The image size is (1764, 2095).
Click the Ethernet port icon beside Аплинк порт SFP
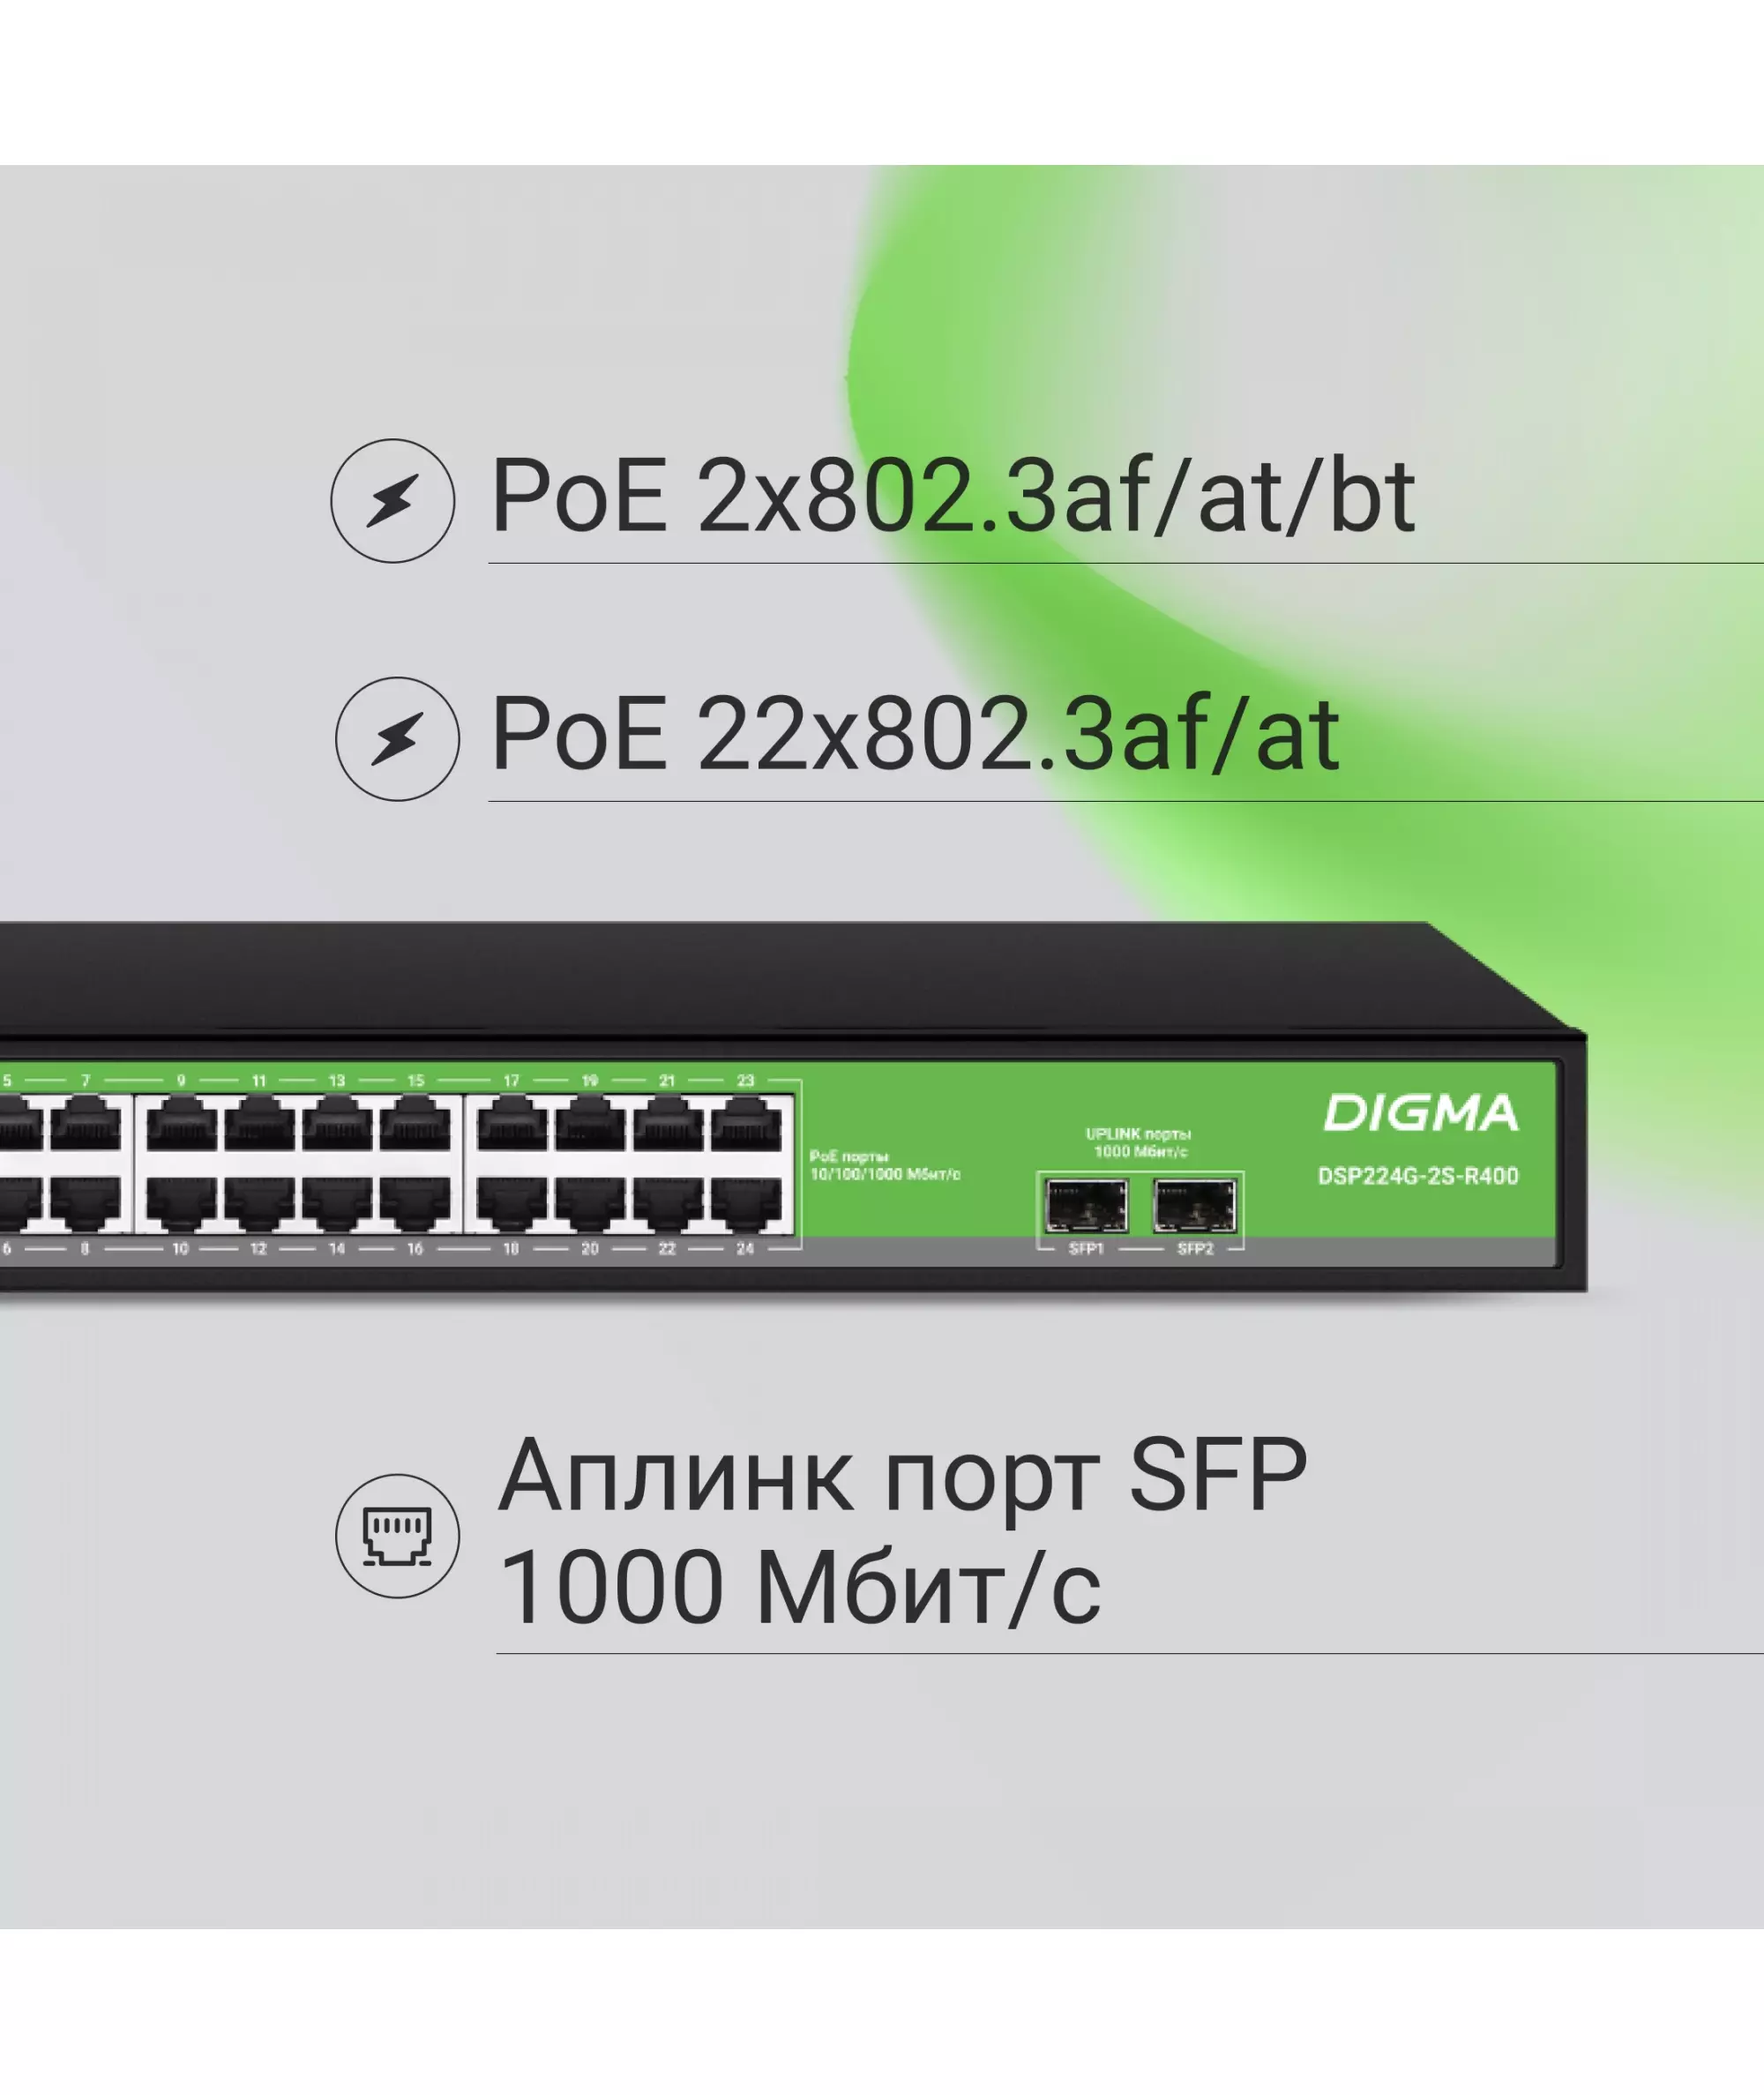coord(397,1536)
